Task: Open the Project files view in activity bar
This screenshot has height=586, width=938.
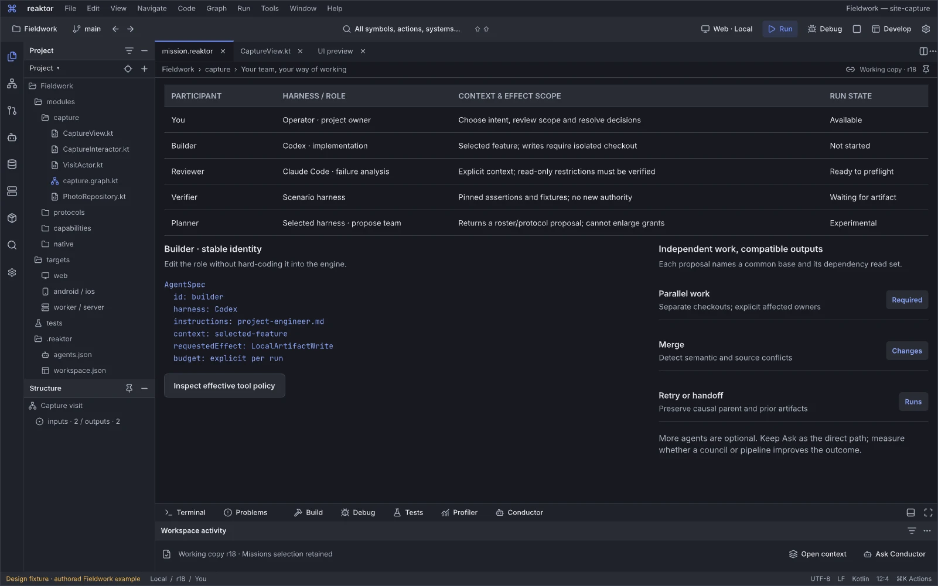Action: tap(12, 57)
